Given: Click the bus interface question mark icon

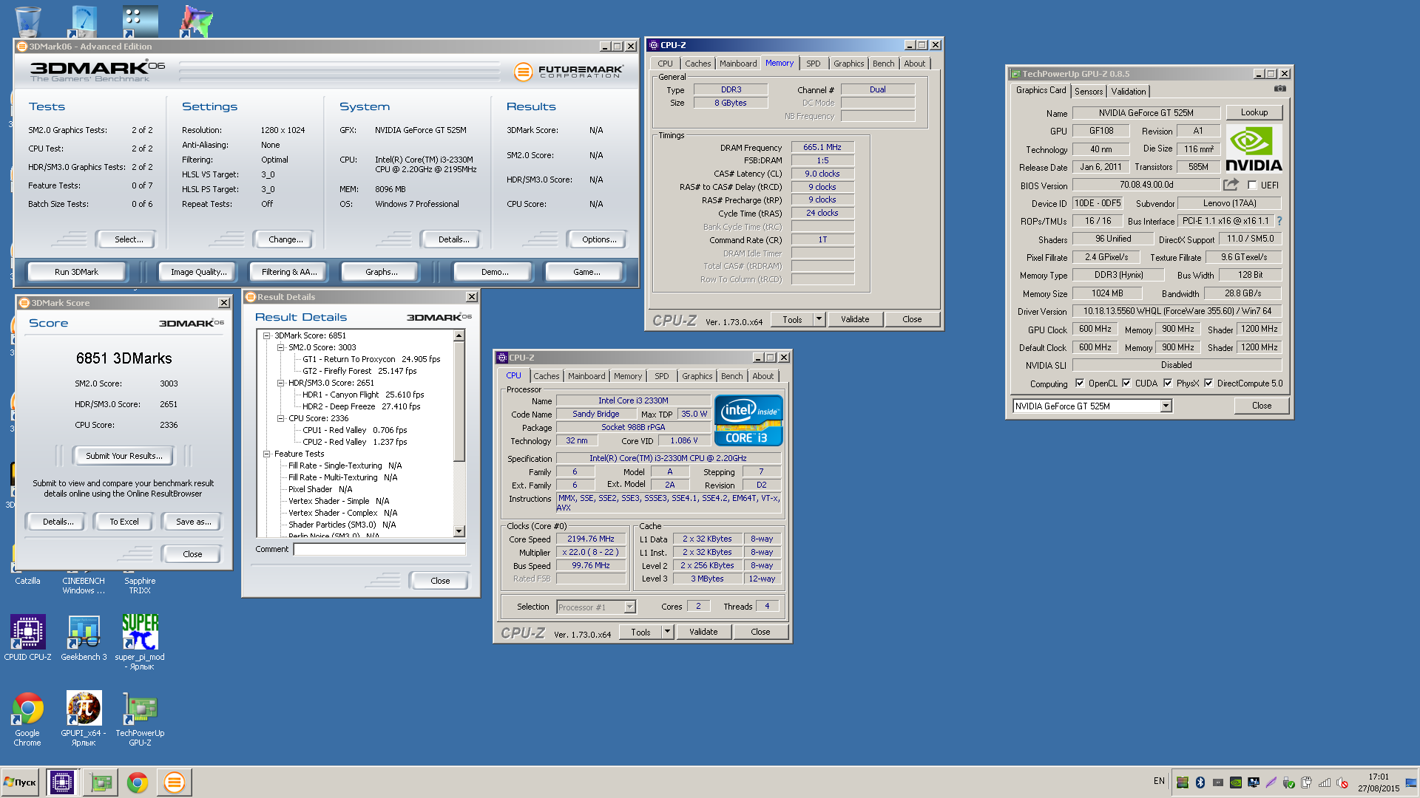Looking at the screenshot, I should [x=1279, y=221].
